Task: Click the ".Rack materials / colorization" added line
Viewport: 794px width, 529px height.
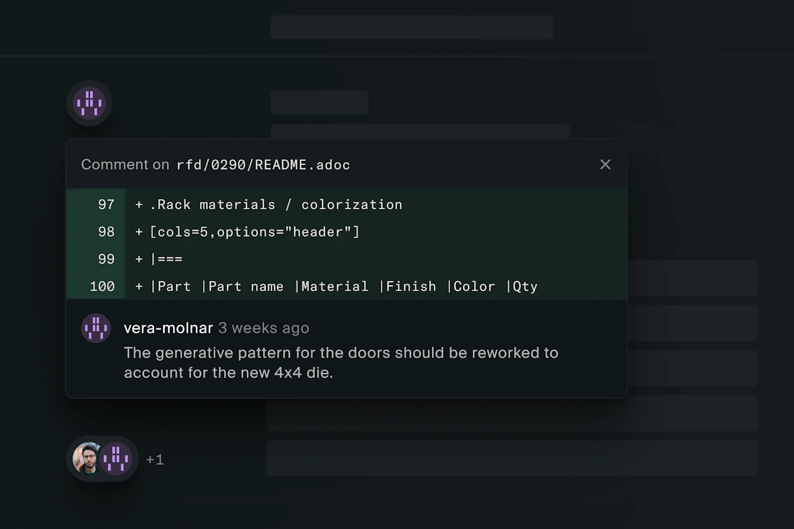Action: click(276, 204)
